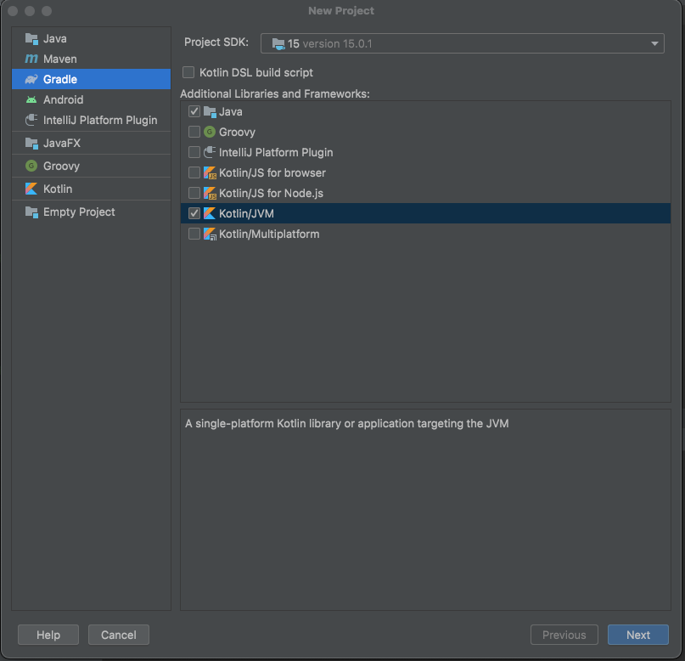Image resolution: width=685 pixels, height=661 pixels.
Task: Click the Cancel button
Action: coord(119,635)
